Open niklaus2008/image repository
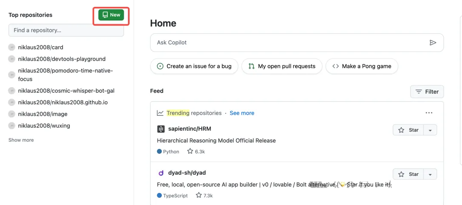This screenshot has height=205, width=462. [x=43, y=114]
